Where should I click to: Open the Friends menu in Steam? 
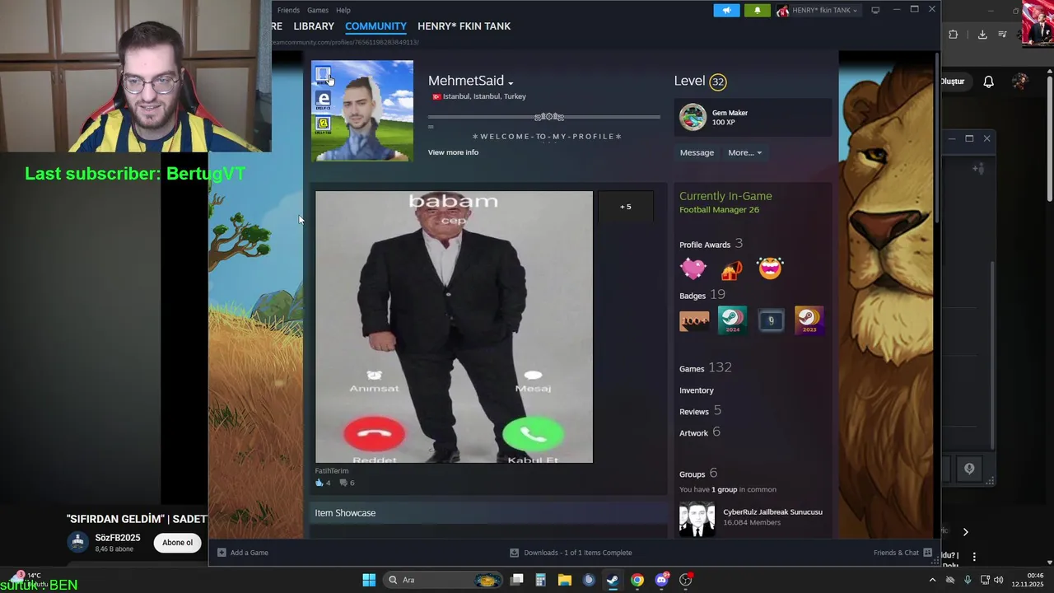click(x=288, y=10)
